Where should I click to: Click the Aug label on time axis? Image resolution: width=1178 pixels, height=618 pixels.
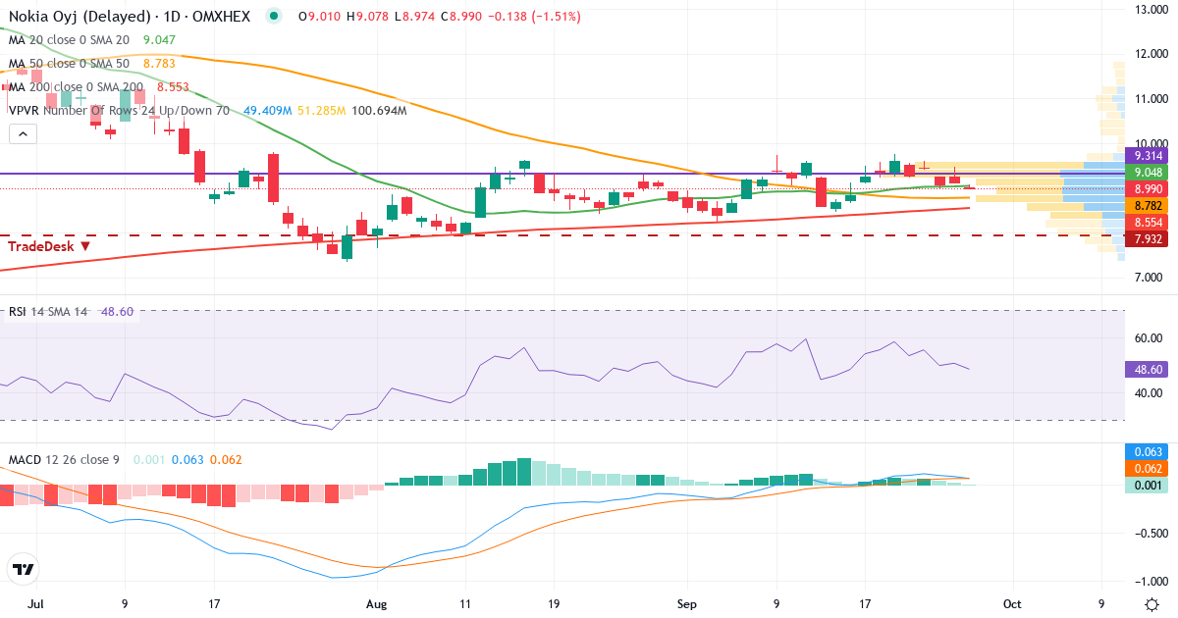[377, 603]
